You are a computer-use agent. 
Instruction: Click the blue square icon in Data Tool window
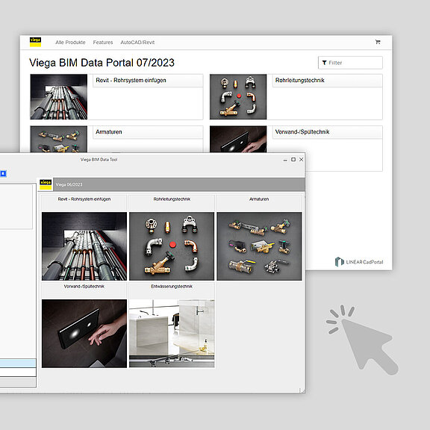pos(3,174)
